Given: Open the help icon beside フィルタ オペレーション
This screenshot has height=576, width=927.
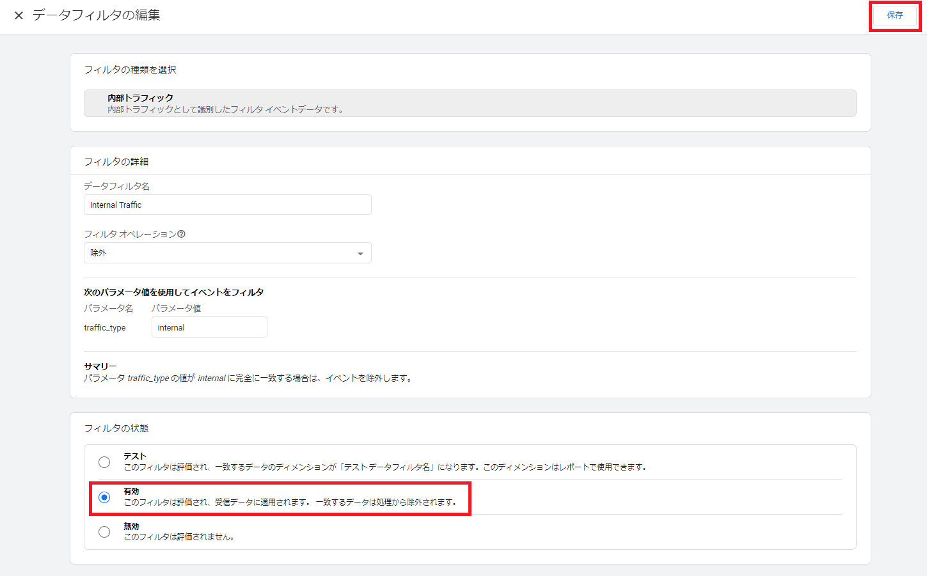Looking at the screenshot, I should click(181, 234).
